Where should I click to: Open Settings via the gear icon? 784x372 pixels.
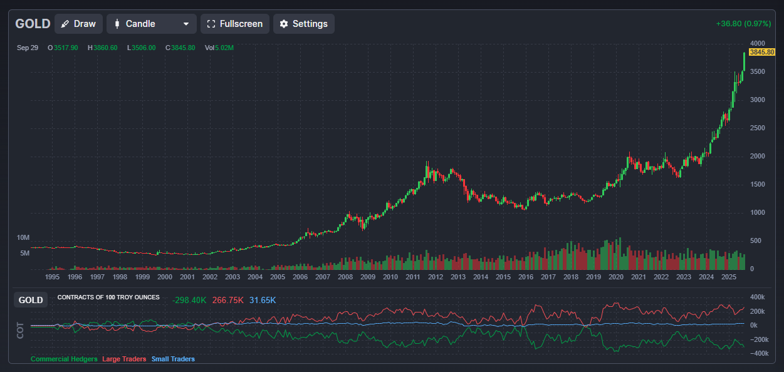[x=284, y=24]
